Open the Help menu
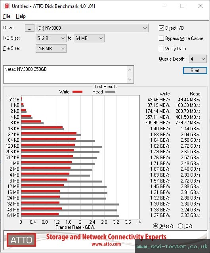 click(21, 16)
